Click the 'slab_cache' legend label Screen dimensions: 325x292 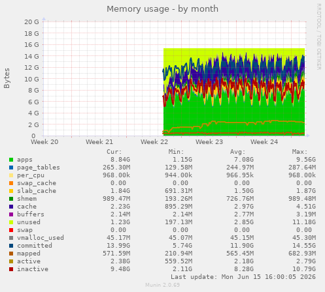click(37, 191)
